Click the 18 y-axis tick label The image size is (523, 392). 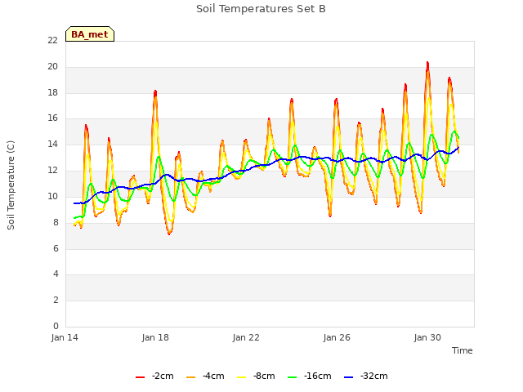tap(52, 92)
